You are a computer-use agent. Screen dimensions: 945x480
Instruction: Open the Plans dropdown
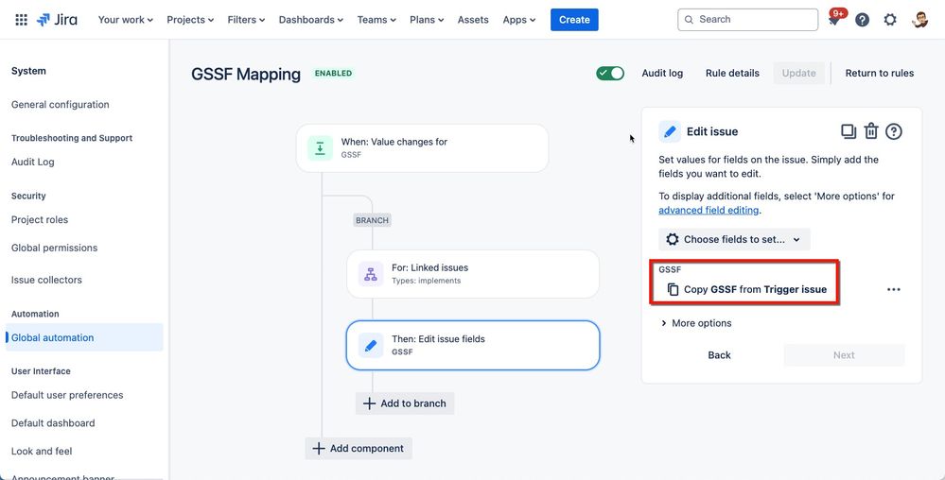[x=427, y=20]
